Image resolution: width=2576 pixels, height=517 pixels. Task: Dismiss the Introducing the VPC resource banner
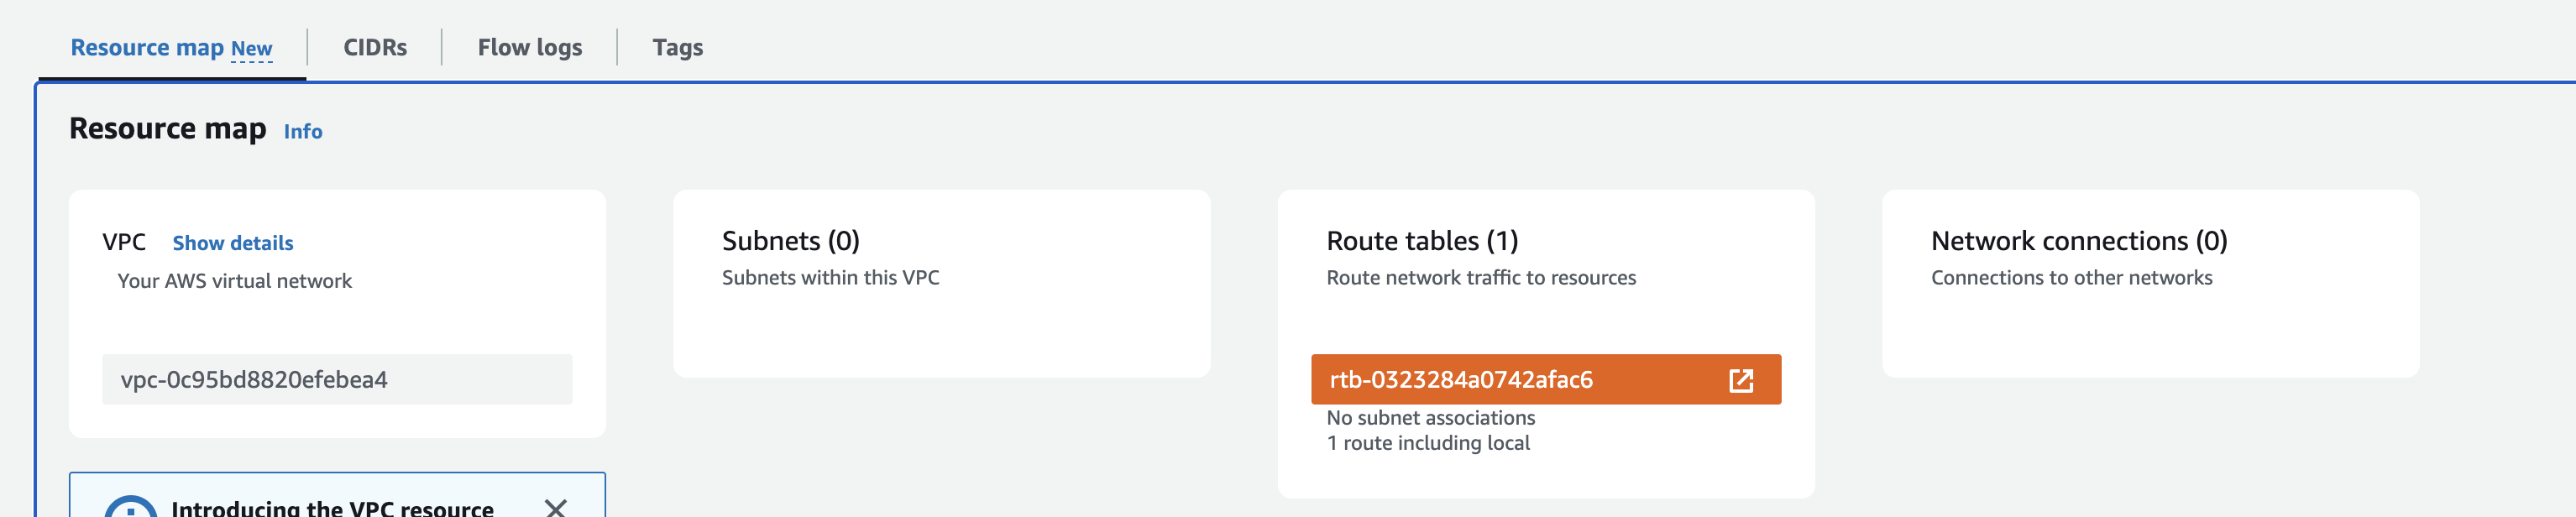(555, 508)
